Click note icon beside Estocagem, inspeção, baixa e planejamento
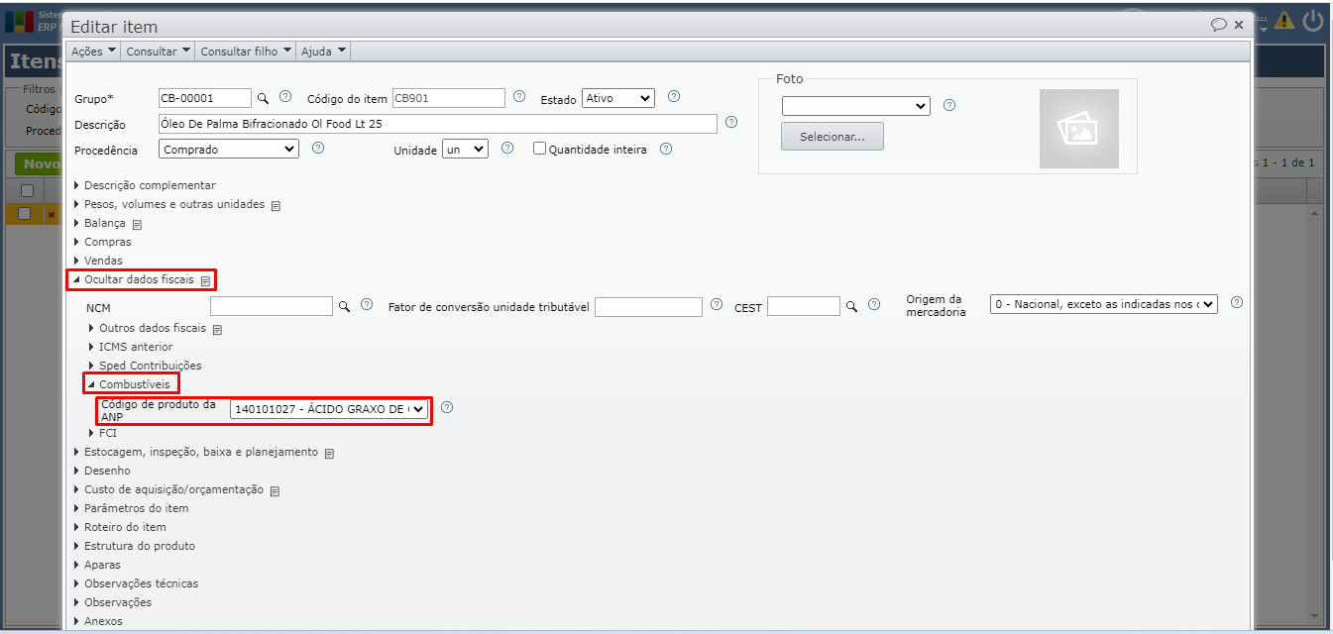Image resolution: width=1333 pixels, height=634 pixels. [x=329, y=454]
